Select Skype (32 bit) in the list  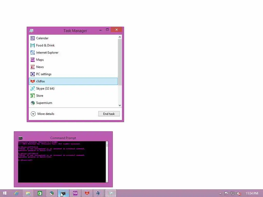tap(73, 88)
